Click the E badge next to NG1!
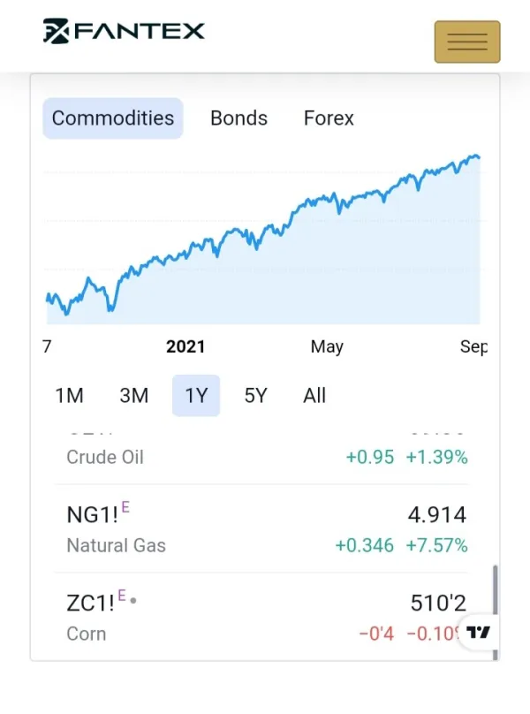This screenshot has height=714, width=530. 125,506
